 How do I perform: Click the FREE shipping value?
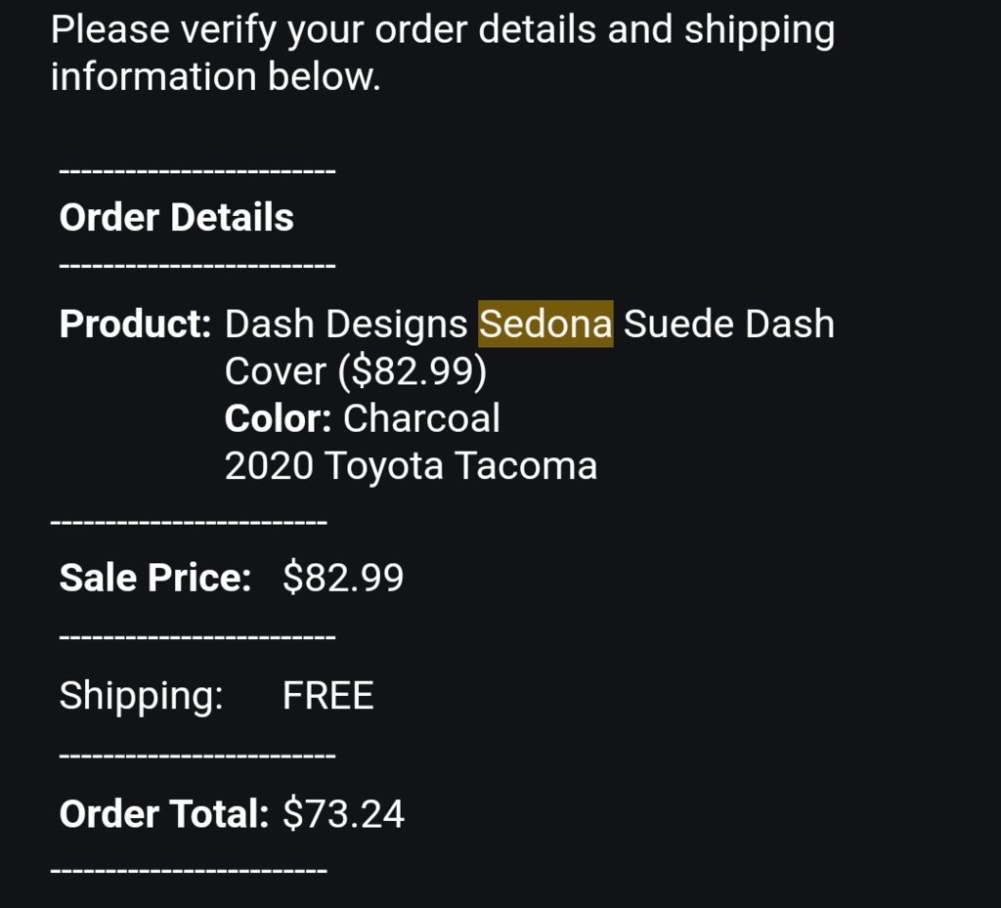point(328,696)
